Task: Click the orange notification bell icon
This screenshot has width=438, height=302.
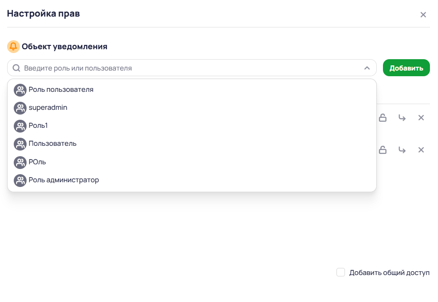Action: [13, 46]
